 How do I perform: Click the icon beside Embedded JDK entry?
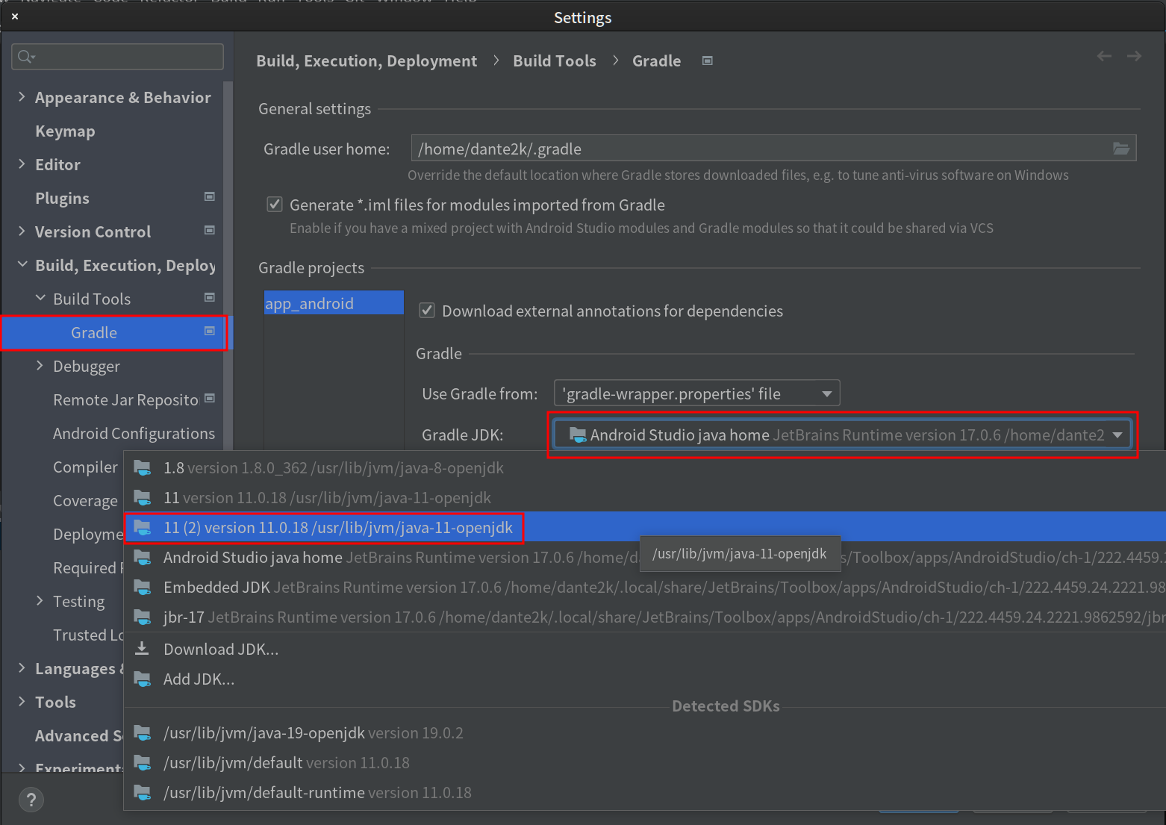pyautogui.click(x=142, y=588)
